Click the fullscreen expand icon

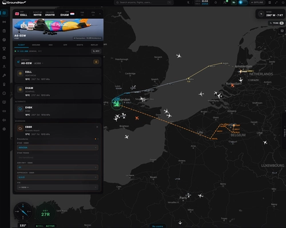(x=276, y=2)
